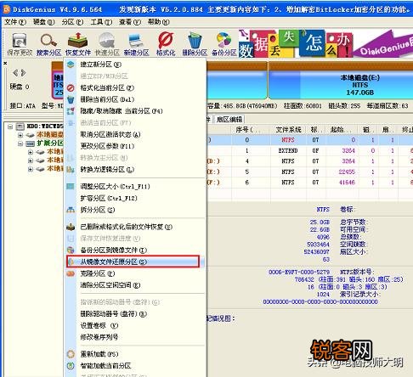Click the 快速分区 toolbar icon
413x377 pixels.
click(107, 44)
